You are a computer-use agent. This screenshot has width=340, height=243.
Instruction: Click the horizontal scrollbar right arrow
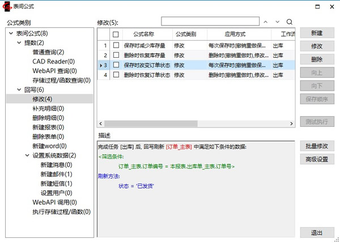tap(292, 123)
